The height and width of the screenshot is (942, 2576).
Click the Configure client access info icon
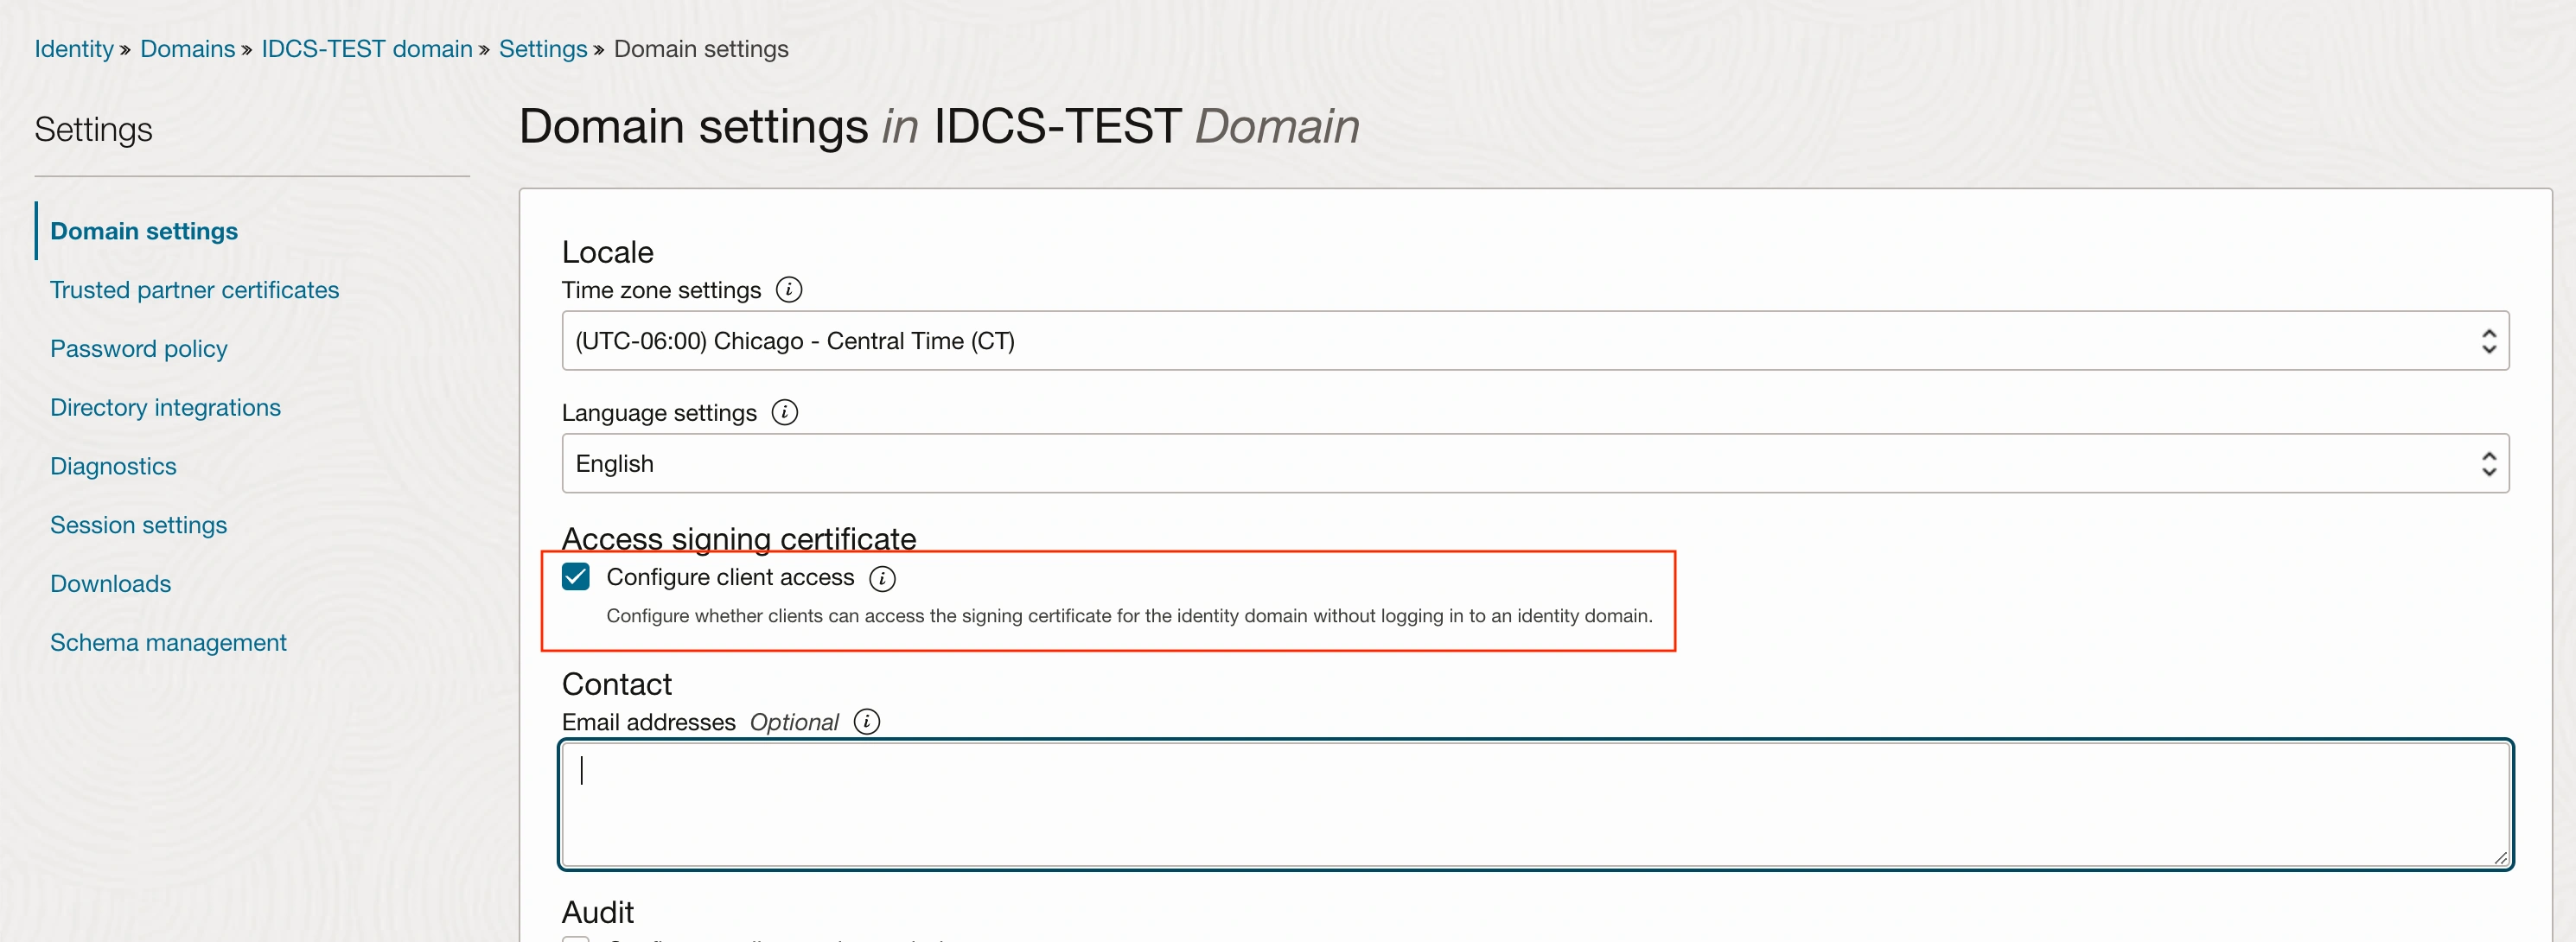tap(882, 578)
